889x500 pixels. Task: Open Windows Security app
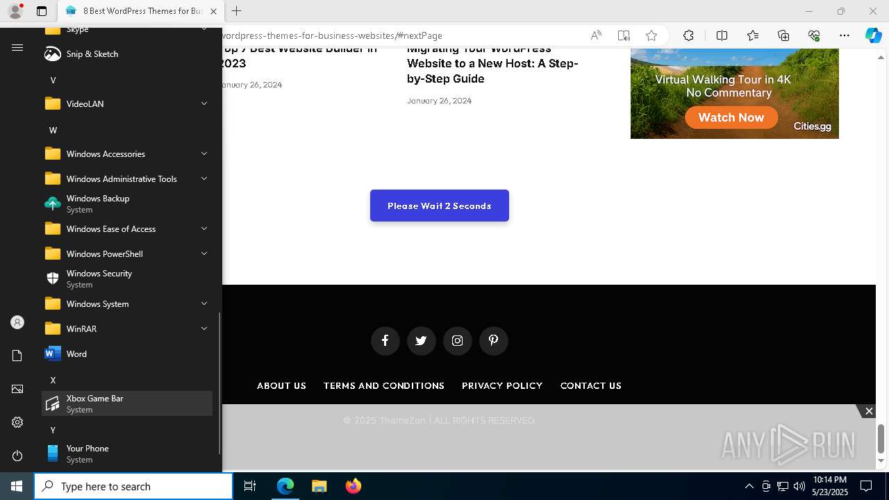tap(127, 278)
